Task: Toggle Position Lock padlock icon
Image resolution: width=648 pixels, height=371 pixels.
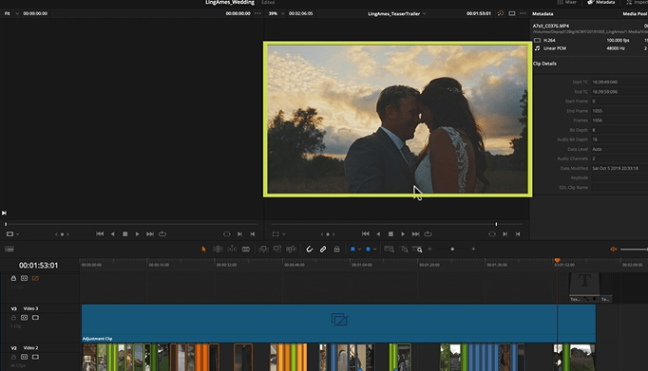Action: pyautogui.click(x=336, y=250)
